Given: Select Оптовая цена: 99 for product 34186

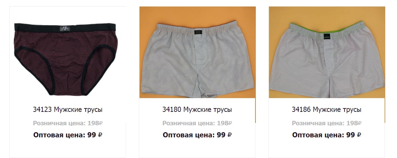Looking at the screenshot, I should click(x=323, y=135).
